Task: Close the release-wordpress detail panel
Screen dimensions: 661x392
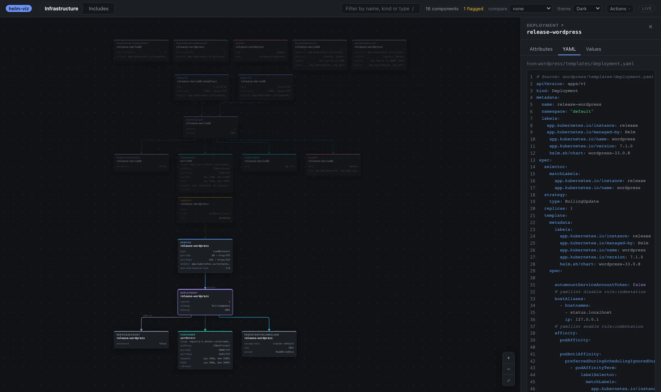Action: [x=650, y=27]
